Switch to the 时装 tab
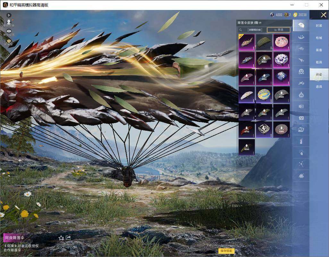 tap(319, 26)
